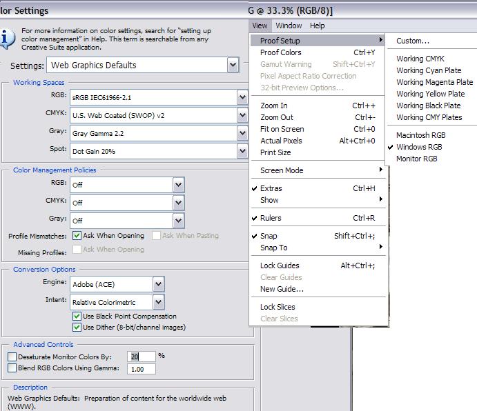Screen dimensions: 477x411
Task: Open the Settings preset dropdown
Action: click(143, 65)
